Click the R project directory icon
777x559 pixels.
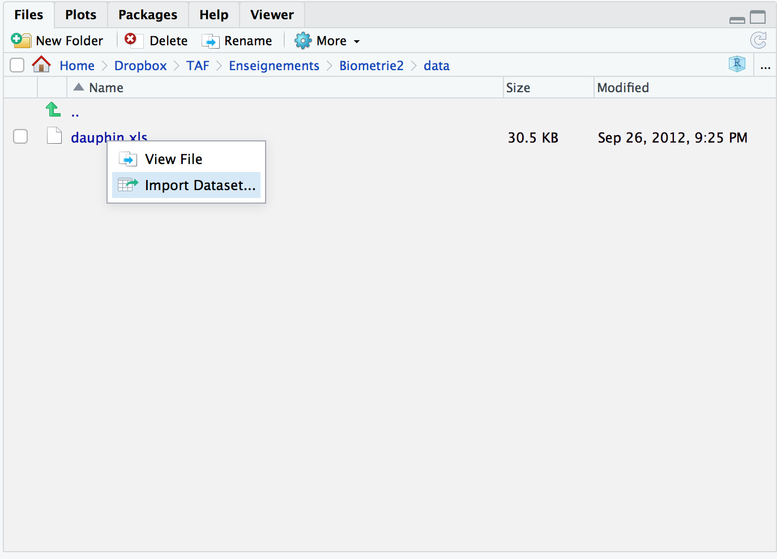737,64
